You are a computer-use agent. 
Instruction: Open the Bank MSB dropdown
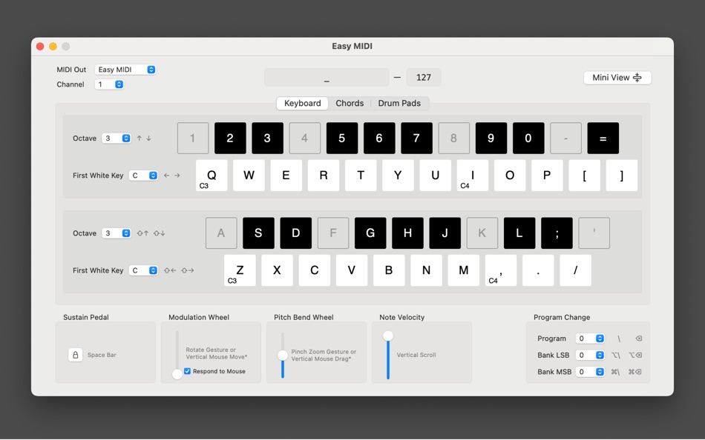[590, 372]
